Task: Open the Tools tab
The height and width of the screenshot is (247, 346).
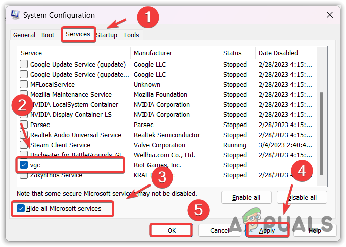Action: pos(131,35)
